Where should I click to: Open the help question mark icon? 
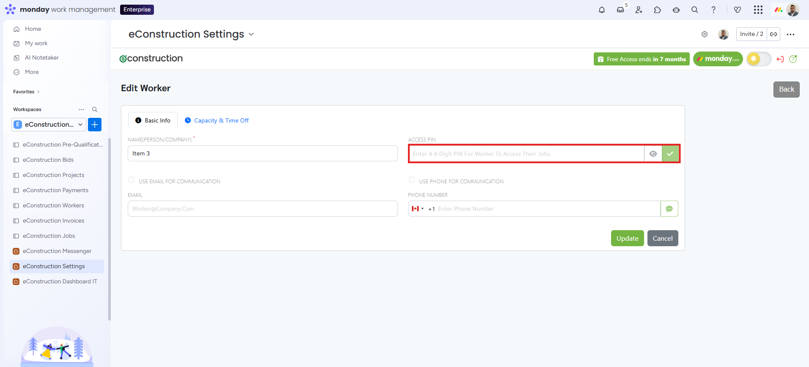[713, 10]
